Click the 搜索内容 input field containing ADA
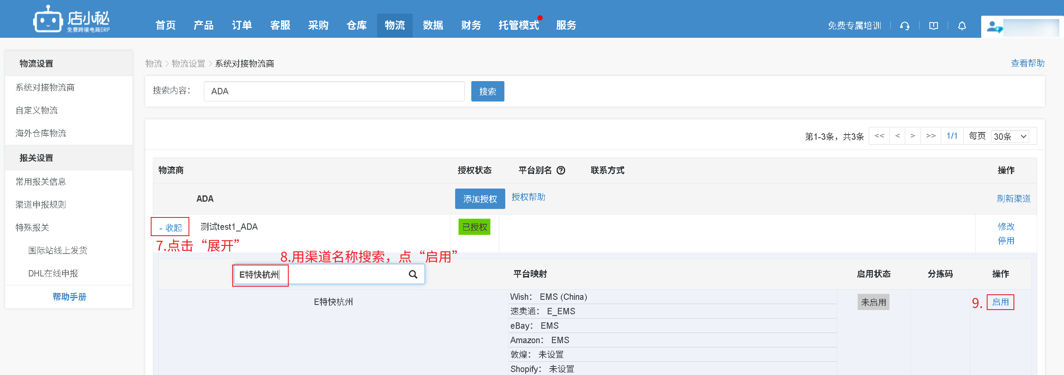1064x375 pixels. click(334, 91)
